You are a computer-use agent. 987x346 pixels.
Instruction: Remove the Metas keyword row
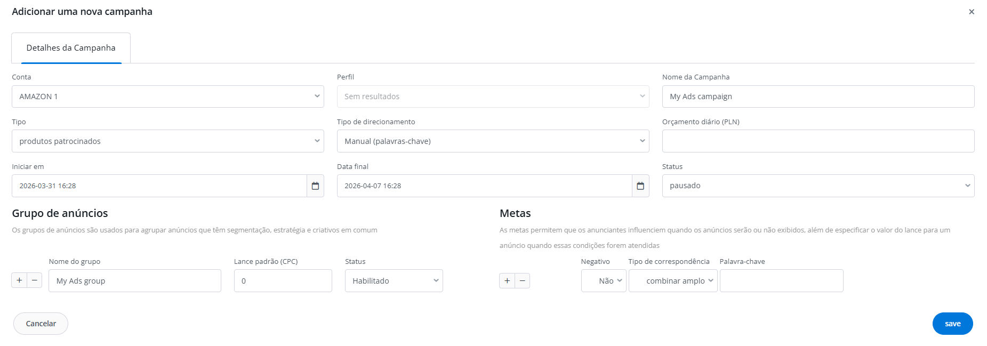pyautogui.click(x=523, y=281)
